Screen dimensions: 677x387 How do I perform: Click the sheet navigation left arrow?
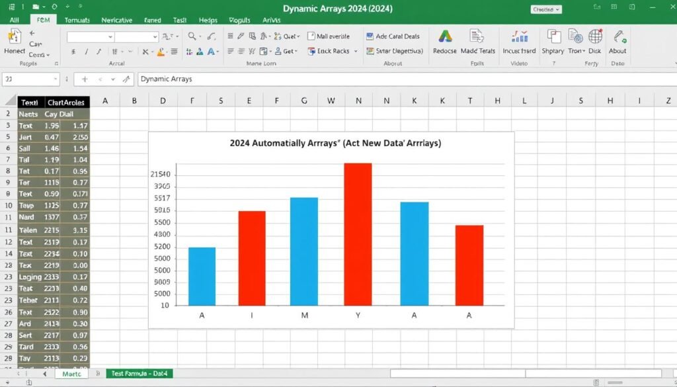[x=44, y=374]
